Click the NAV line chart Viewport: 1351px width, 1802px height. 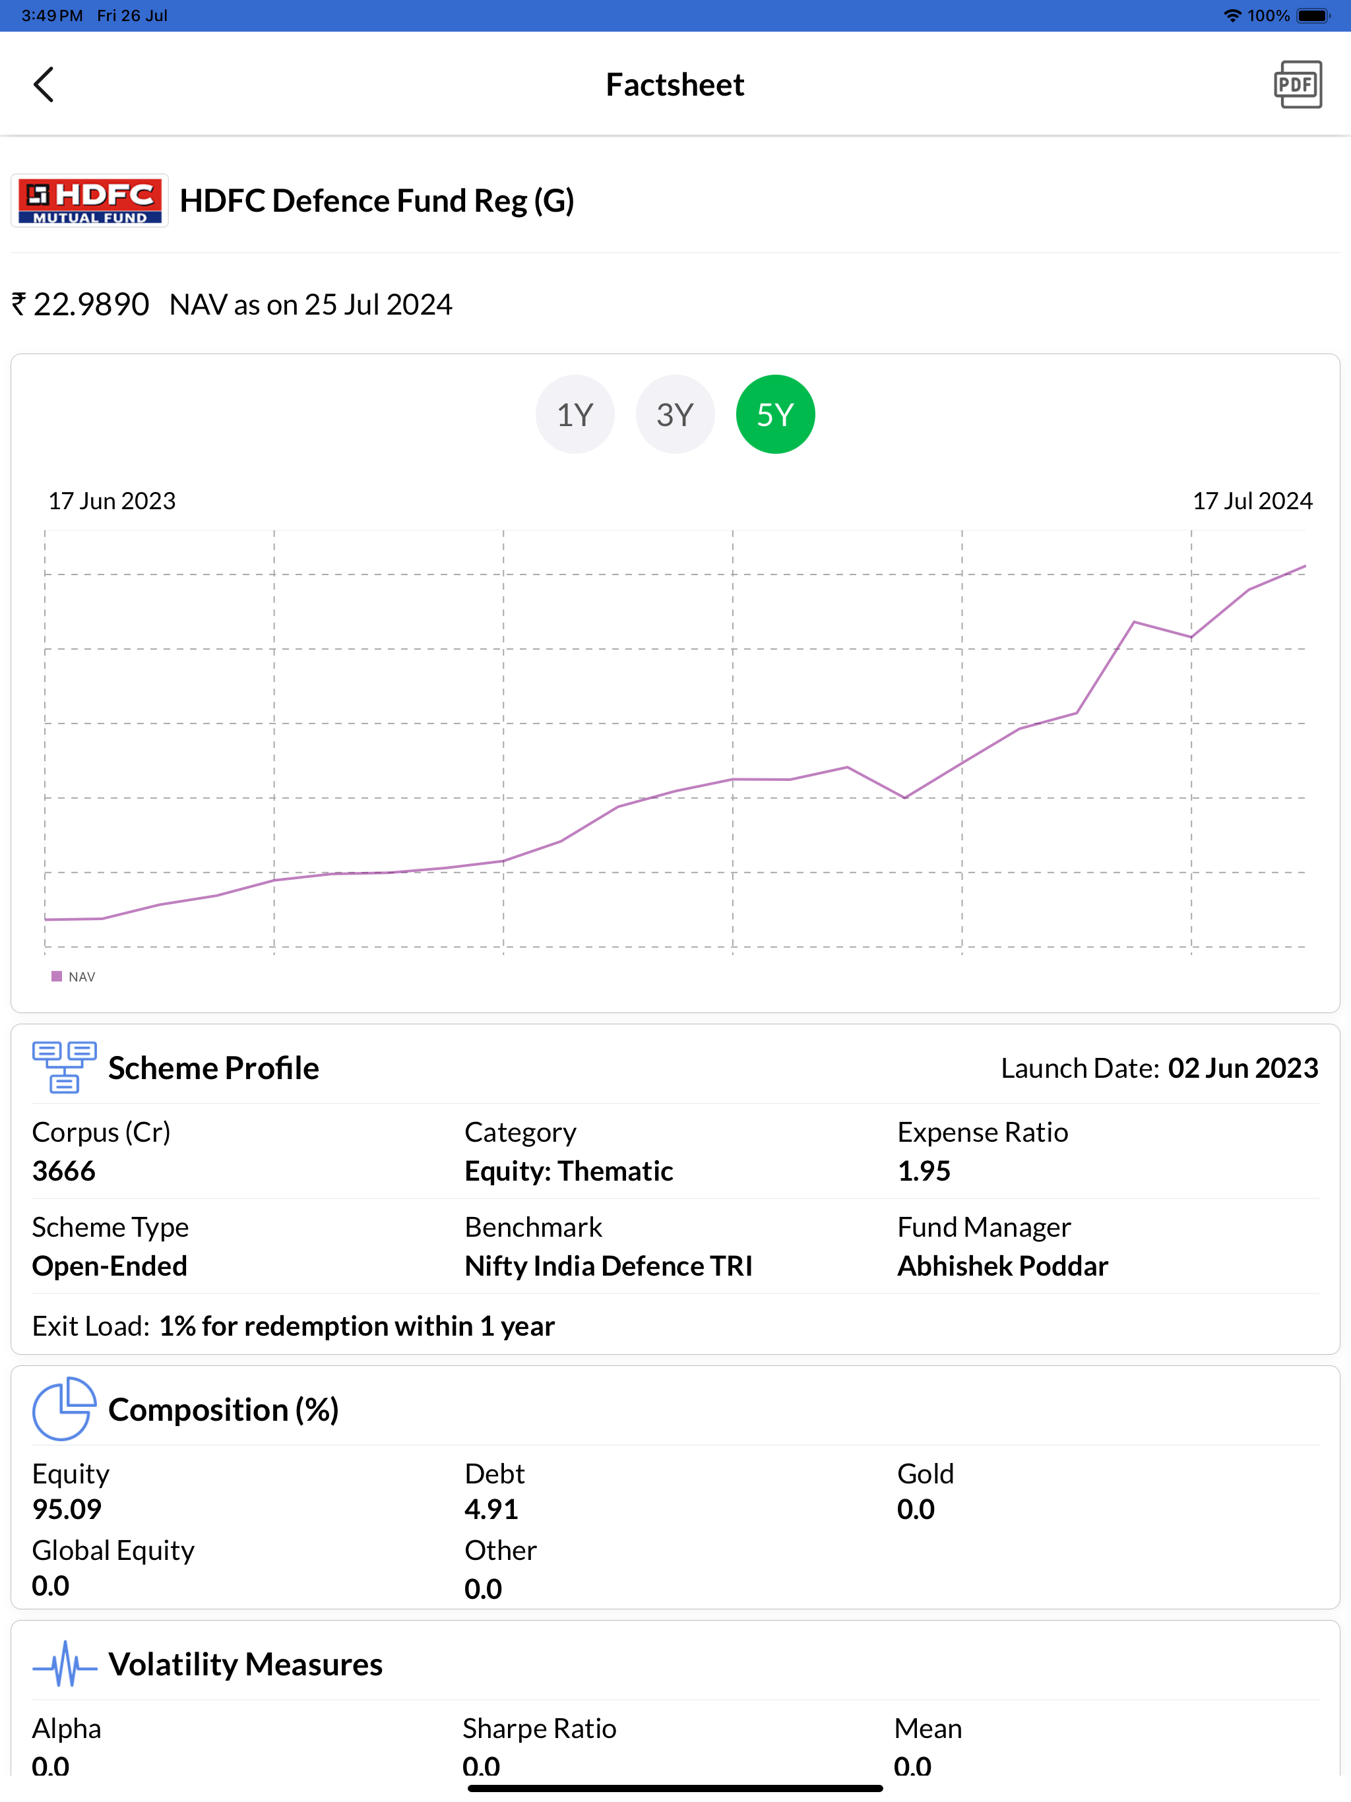pyautogui.click(x=675, y=741)
